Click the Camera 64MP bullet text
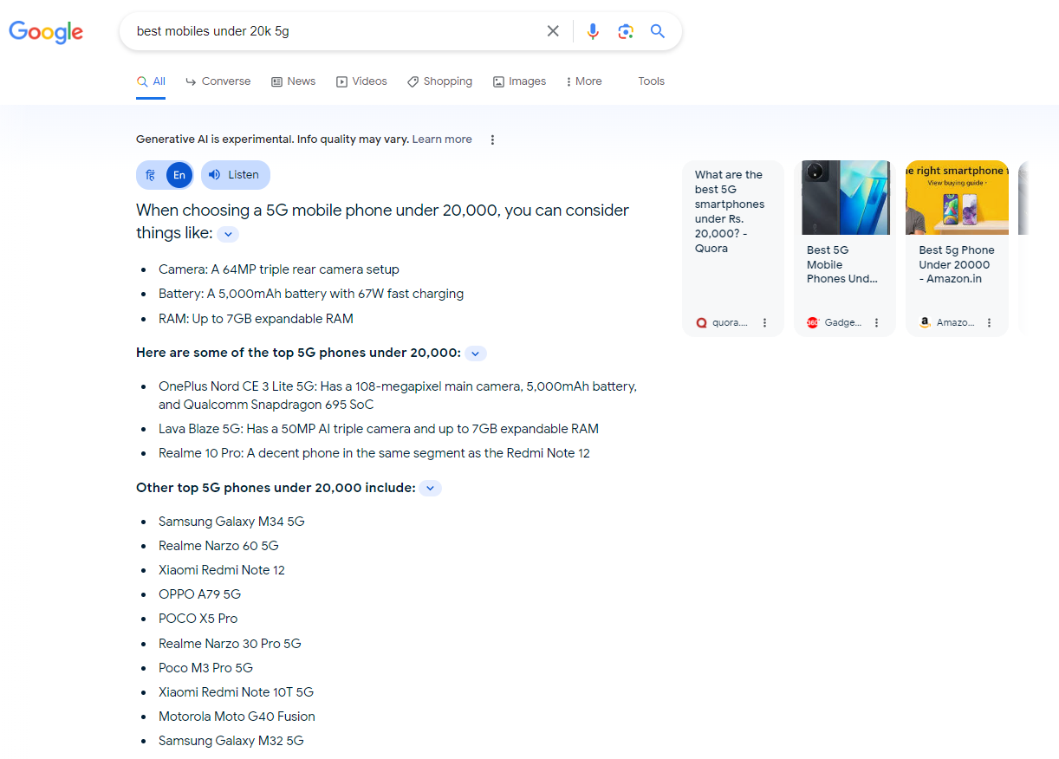The height and width of the screenshot is (759, 1059). pos(279,269)
